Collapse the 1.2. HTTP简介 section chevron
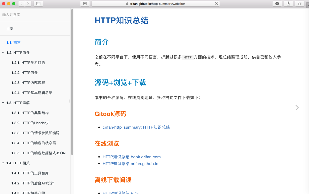This screenshot has height=194, width=309. pyautogui.click(x=3, y=53)
